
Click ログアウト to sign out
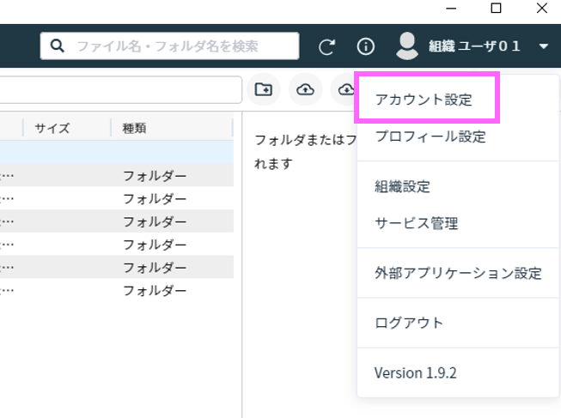pyautogui.click(x=409, y=323)
